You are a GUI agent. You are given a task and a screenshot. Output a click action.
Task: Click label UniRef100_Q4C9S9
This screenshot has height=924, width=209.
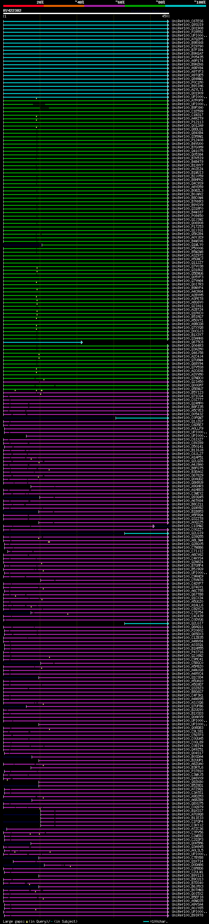pos(187,183)
